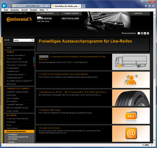Open a new blank tab

pyautogui.click(x=83, y=6)
